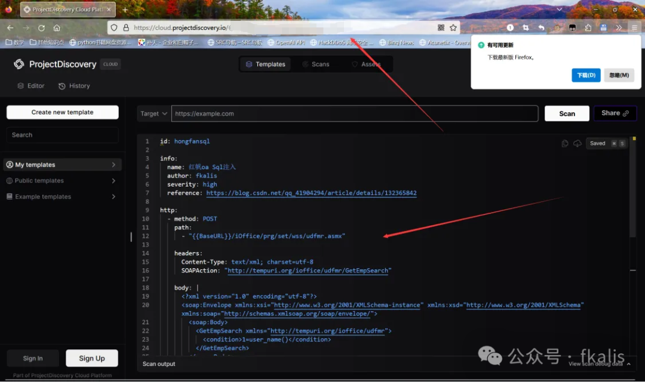The height and width of the screenshot is (382, 645).
Task: Open the 数学 bookmarks folder
Action: [15, 42]
